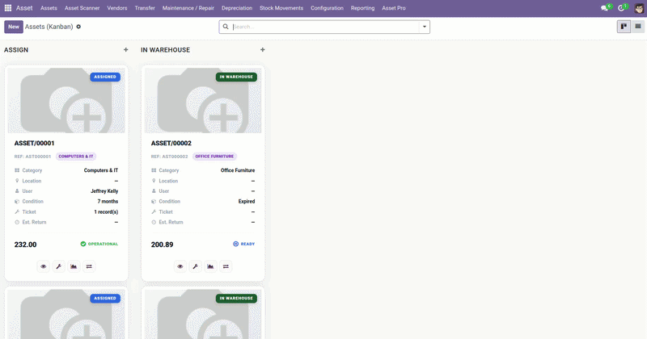Open the Depreciation menu
This screenshot has width=647, height=339.
tap(237, 8)
